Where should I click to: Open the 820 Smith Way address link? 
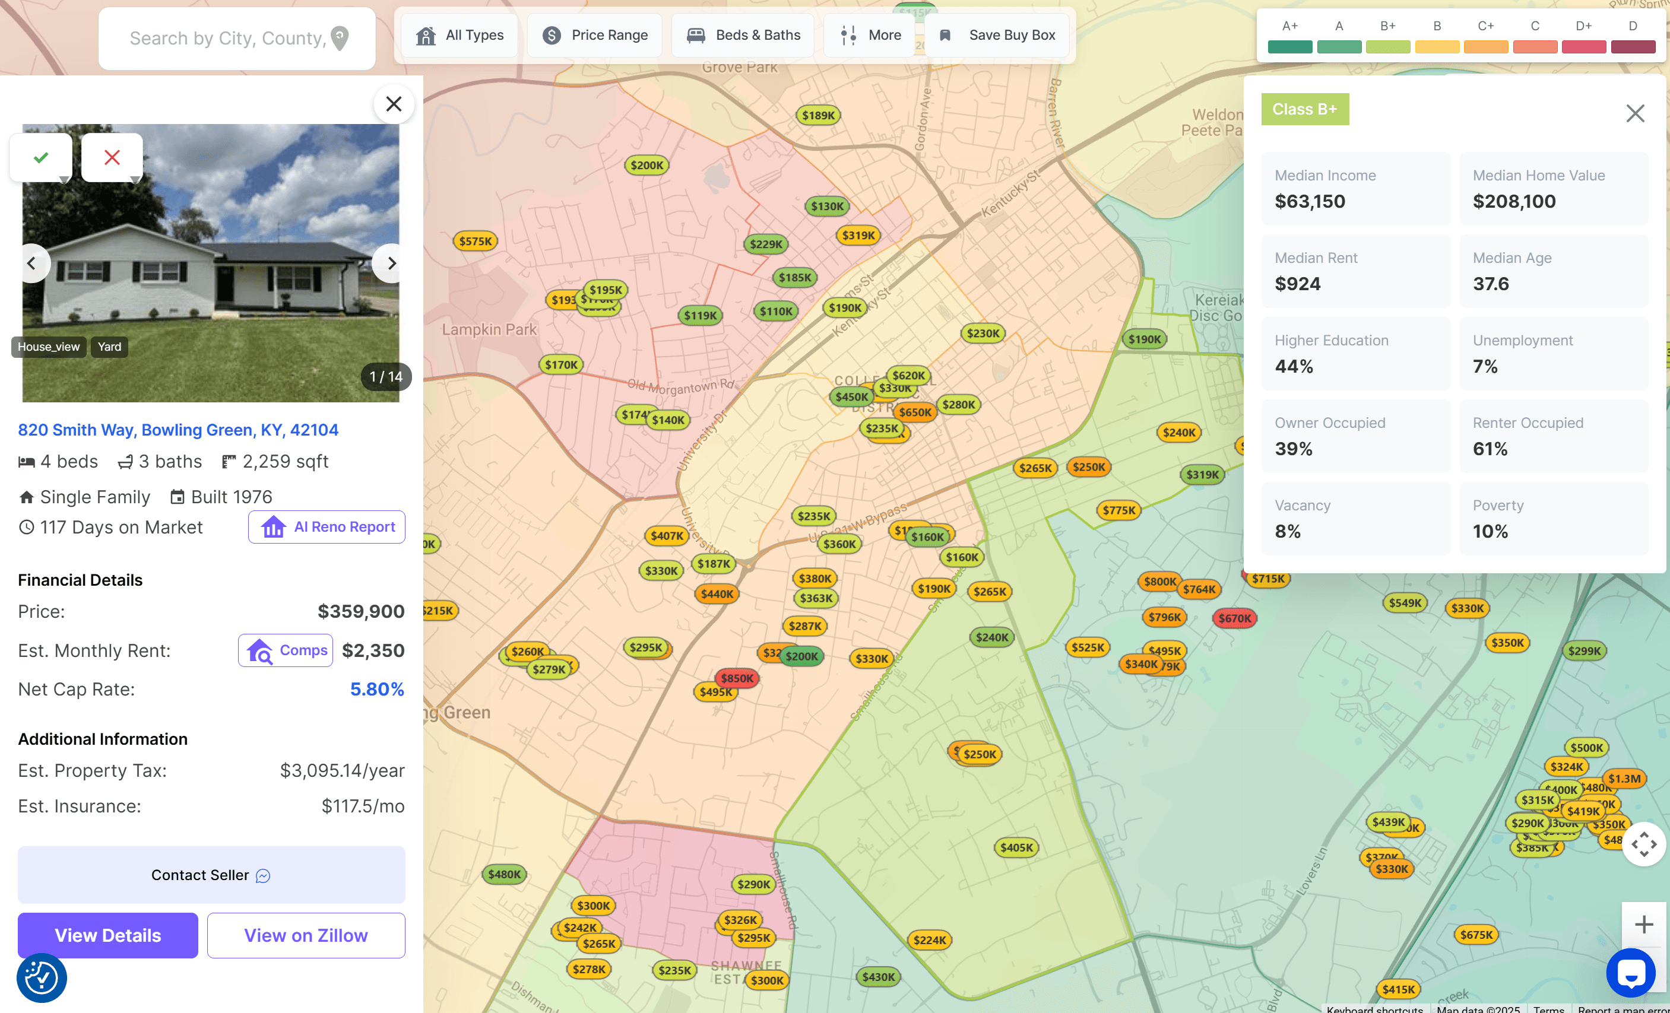point(178,430)
